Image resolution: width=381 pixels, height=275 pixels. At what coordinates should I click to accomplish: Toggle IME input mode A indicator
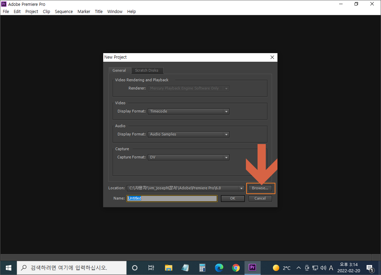331,268
